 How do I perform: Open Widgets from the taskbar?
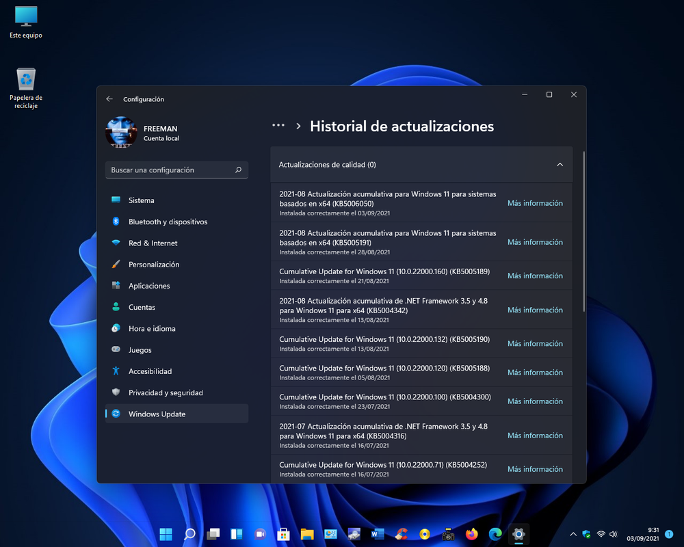[x=237, y=534]
